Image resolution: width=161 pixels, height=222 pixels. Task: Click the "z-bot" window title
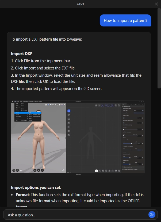pyautogui.click(x=80, y=4)
